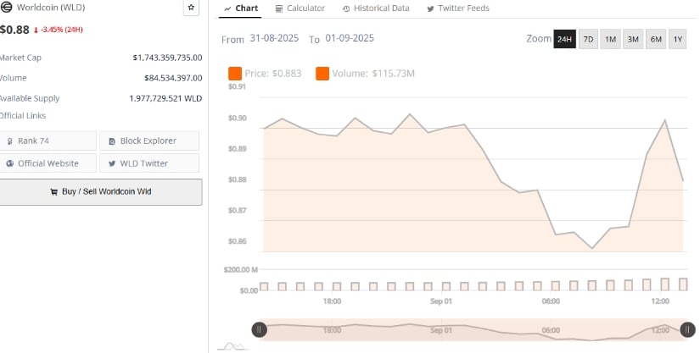This screenshot has height=353, width=700.
Task: Open the Block Explorer link
Action: 149,141
